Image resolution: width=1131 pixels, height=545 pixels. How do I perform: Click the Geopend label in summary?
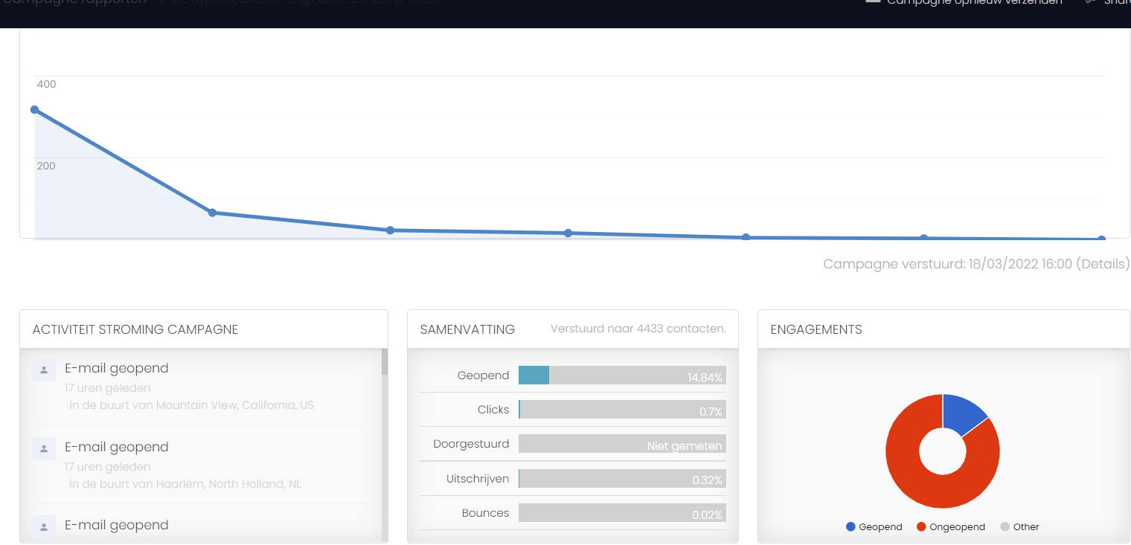[483, 375]
